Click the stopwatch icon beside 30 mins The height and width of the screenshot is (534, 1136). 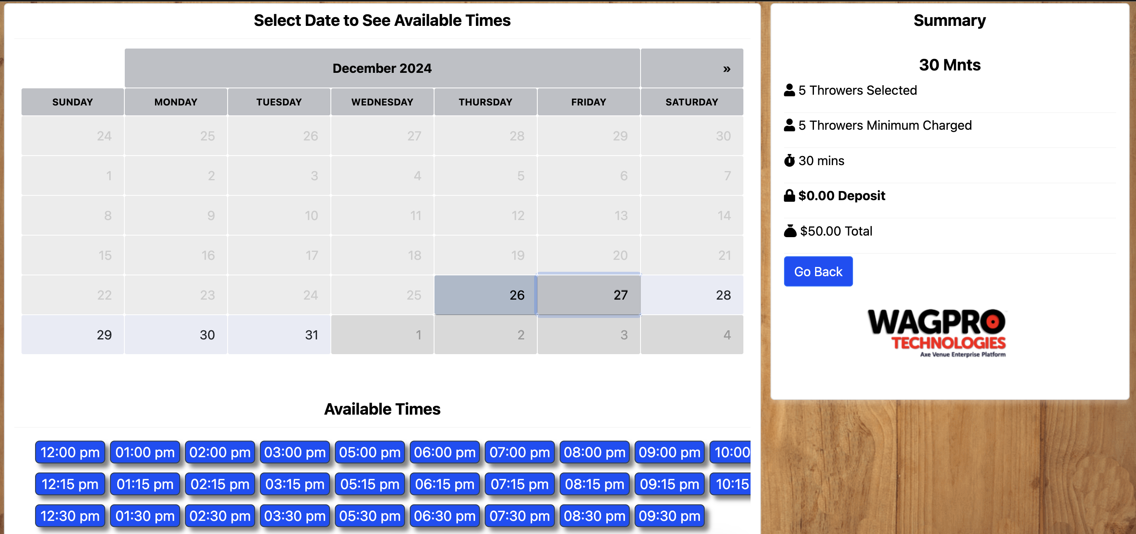[x=789, y=160]
